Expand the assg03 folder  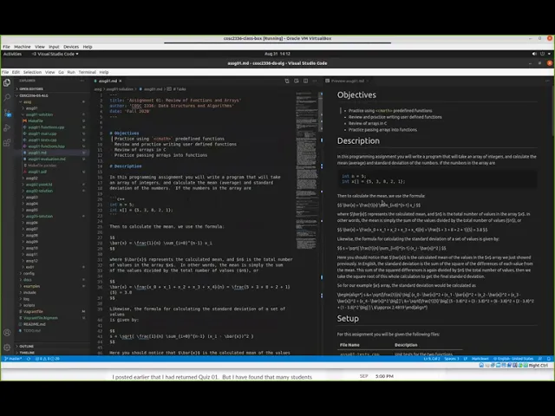point(31,198)
